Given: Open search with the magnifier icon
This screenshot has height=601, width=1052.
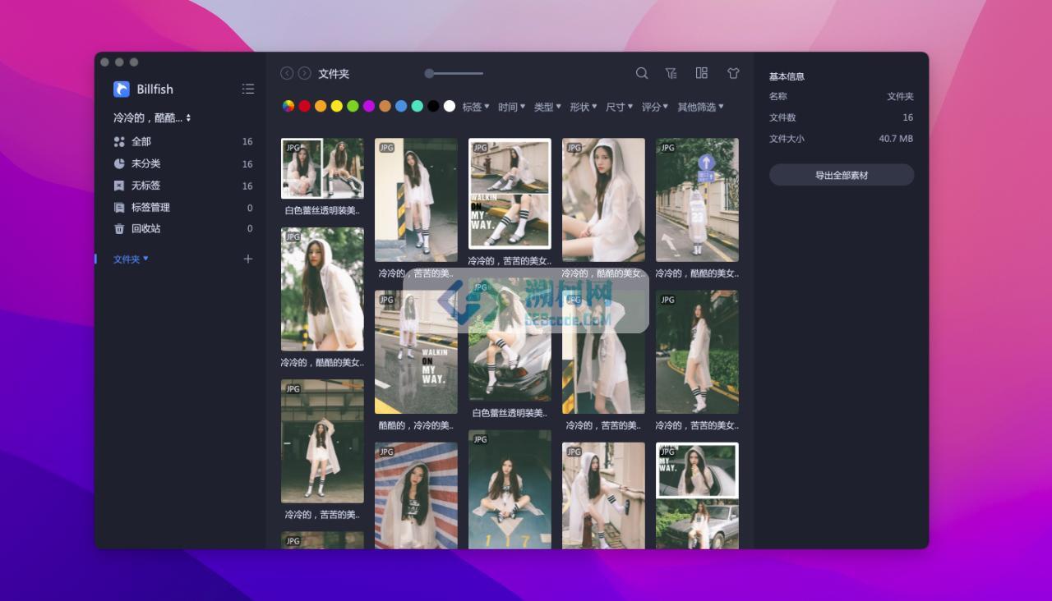Looking at the screenshot, I should 642,73.
